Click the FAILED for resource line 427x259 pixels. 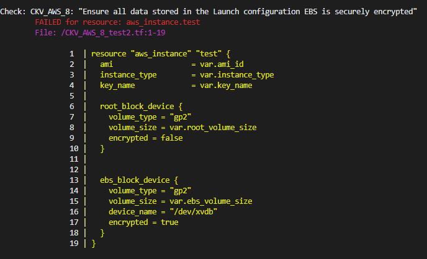118,22
